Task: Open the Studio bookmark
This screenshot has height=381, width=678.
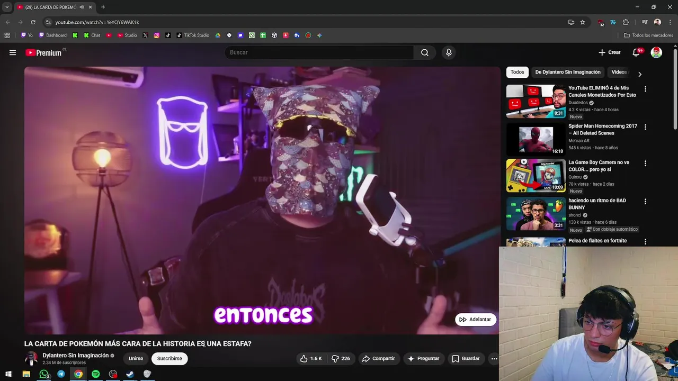Action: [127, 35]
